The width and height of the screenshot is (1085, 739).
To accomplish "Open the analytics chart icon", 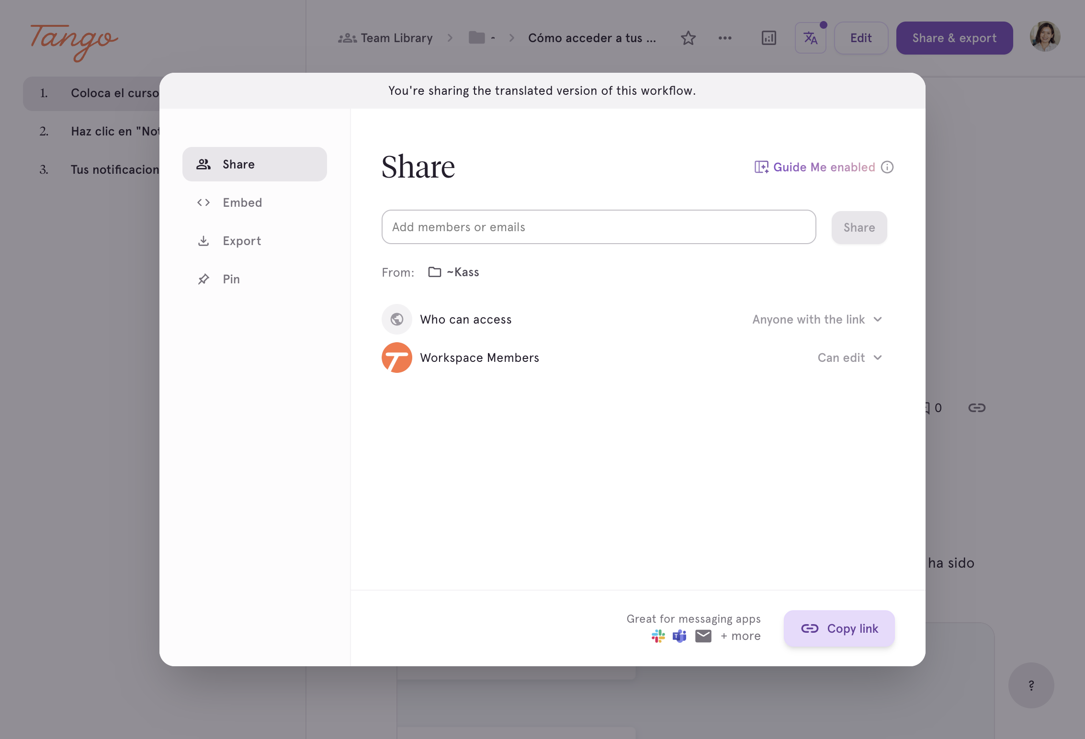I will (x=769, y=38).
